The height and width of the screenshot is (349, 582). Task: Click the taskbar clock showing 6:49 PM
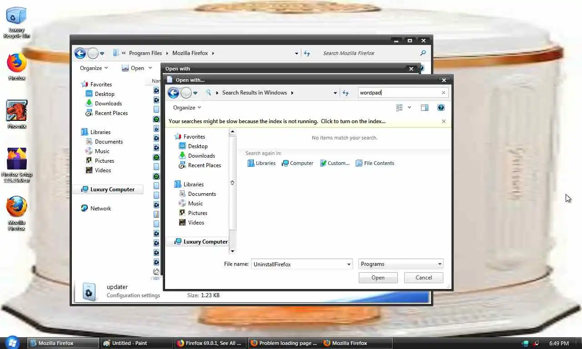pos(559,343)
